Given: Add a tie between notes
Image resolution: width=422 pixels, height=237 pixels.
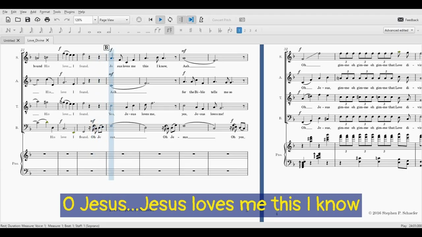Looking at the screenshot, I should tap(158, 30).
